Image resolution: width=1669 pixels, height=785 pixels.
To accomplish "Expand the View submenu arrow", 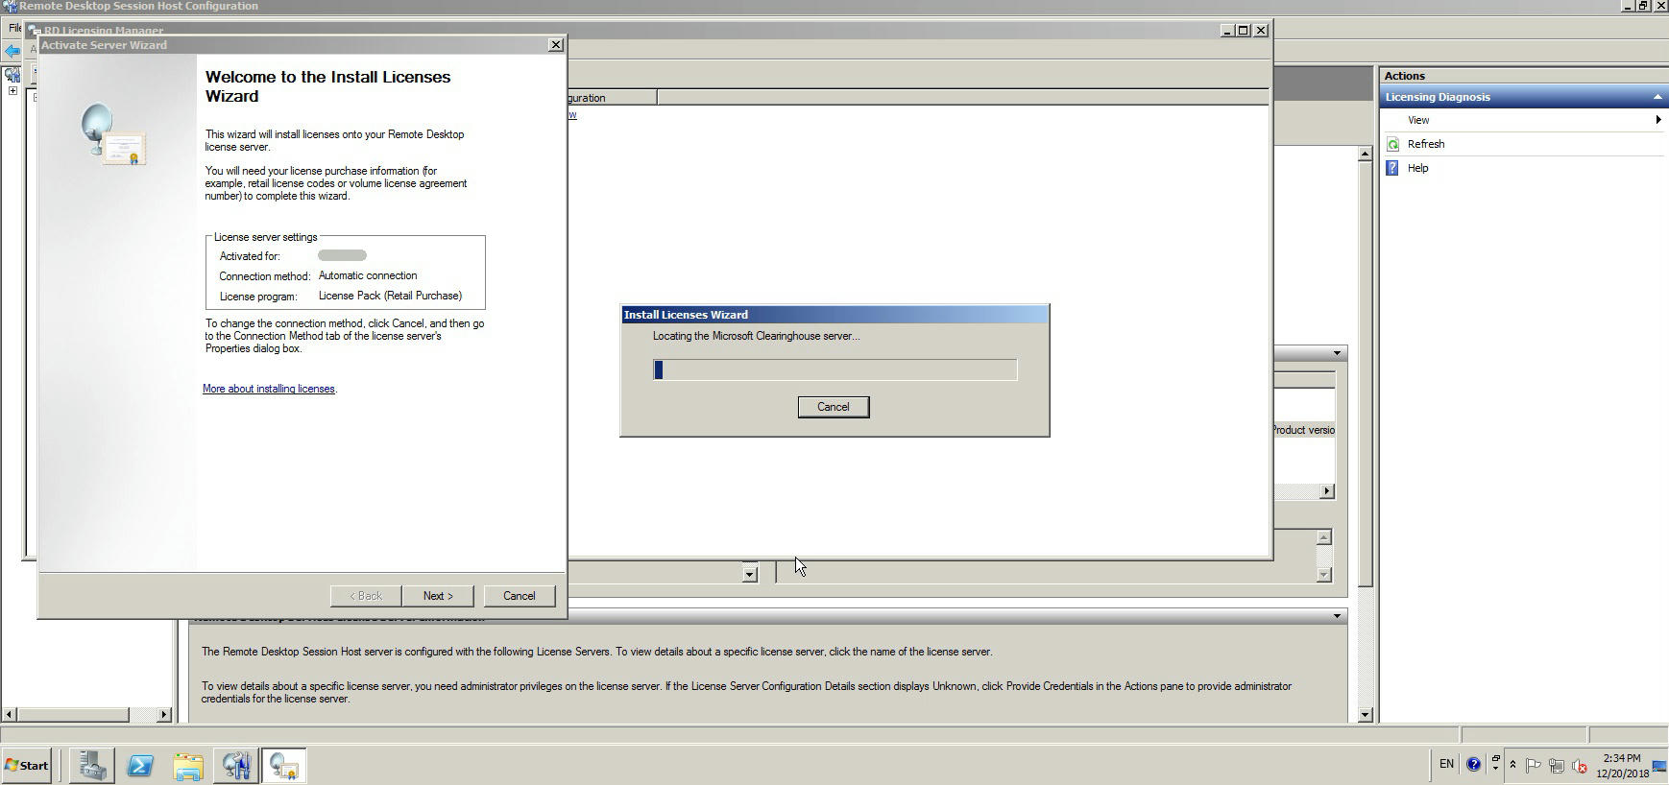I will click(x=1657, y=120).
